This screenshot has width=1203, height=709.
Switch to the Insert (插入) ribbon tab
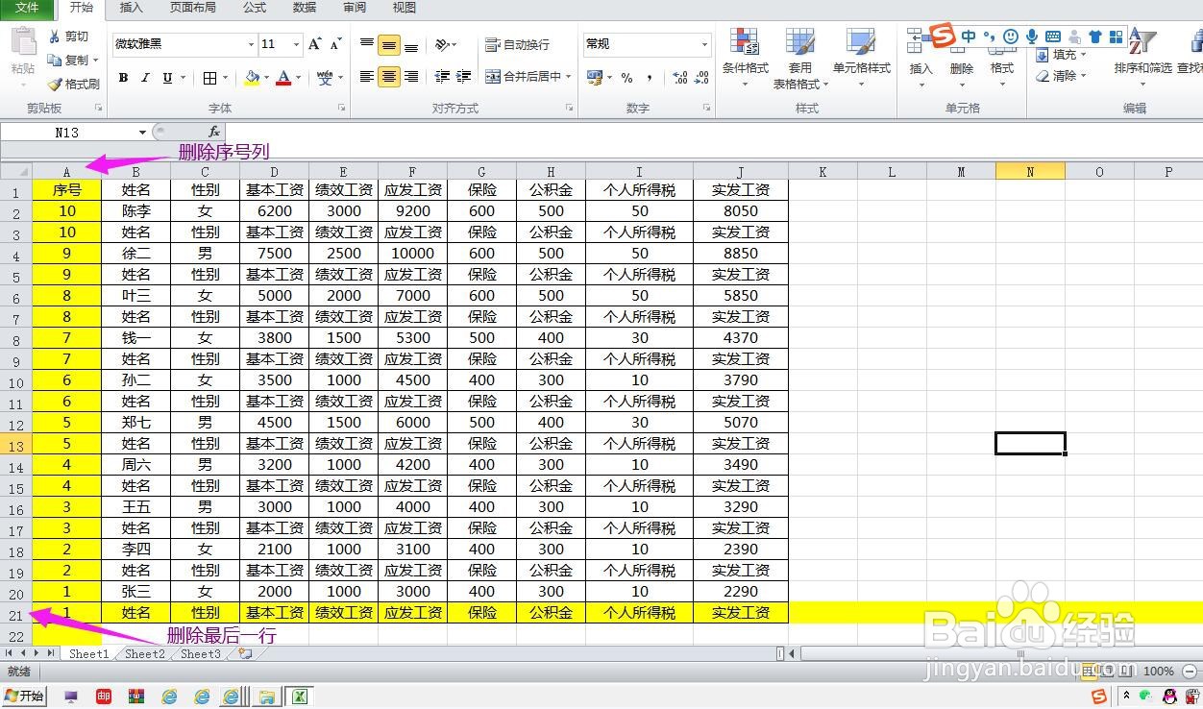click(x=131, y=8)
